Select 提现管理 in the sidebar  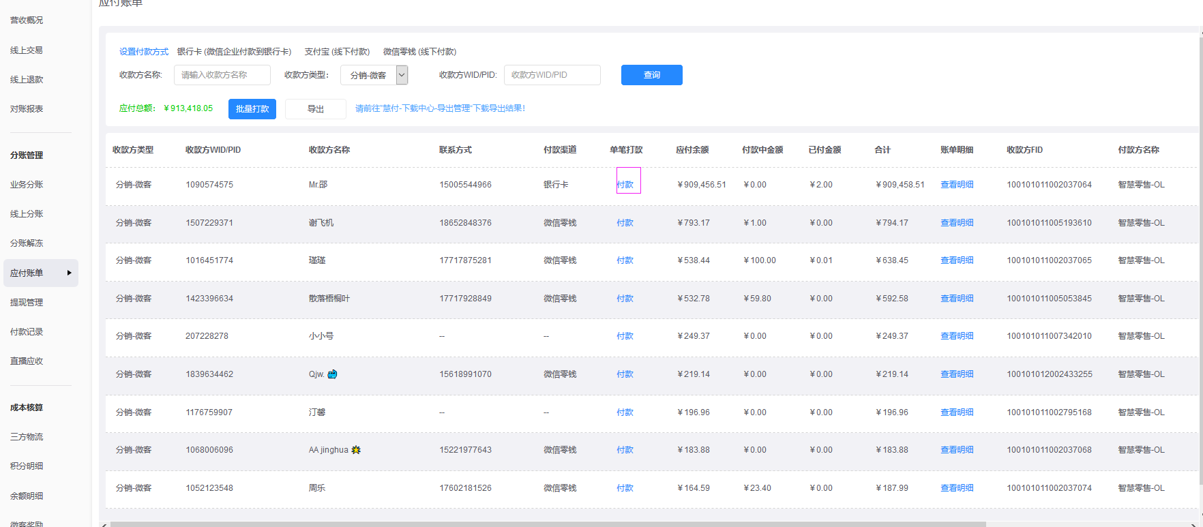point(27,303)
